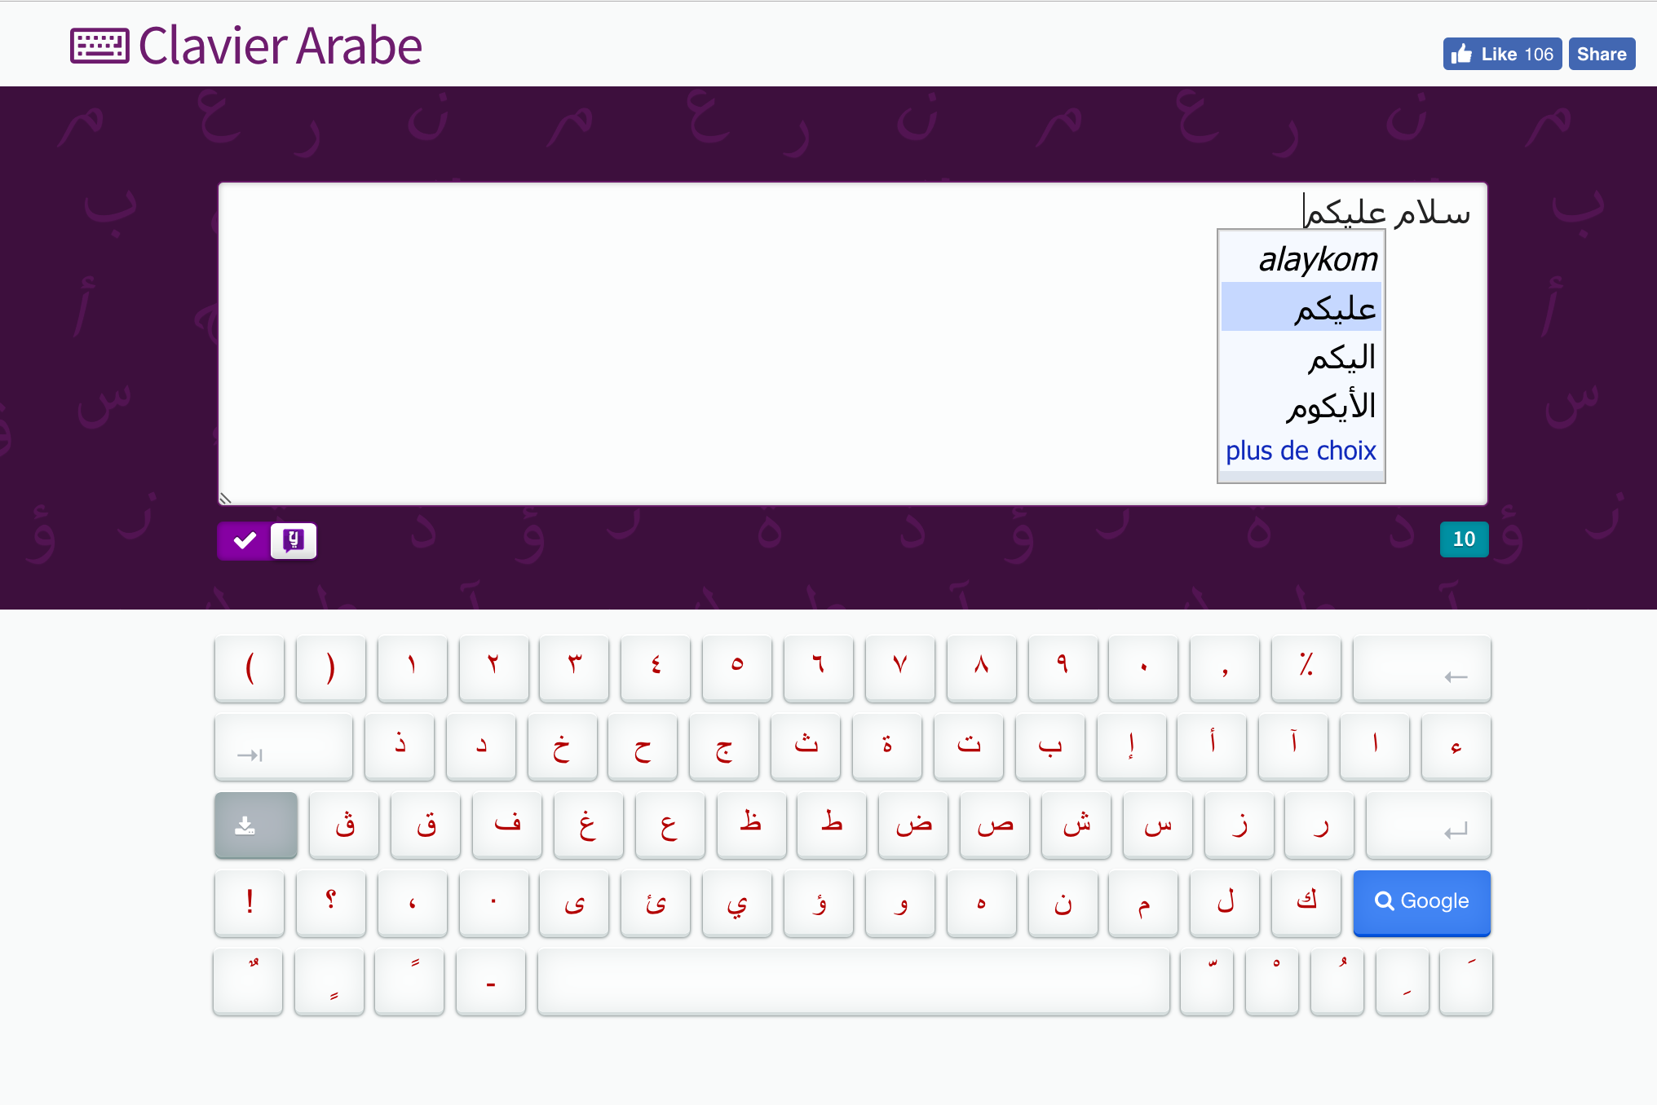Click the Google search button
Screen dimensions: 1657x1105
(x=1421, y=902)
